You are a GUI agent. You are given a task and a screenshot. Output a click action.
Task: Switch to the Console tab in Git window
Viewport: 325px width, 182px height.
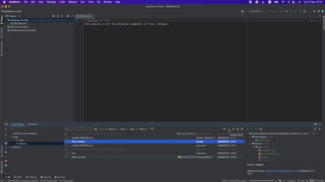point(32,124)
